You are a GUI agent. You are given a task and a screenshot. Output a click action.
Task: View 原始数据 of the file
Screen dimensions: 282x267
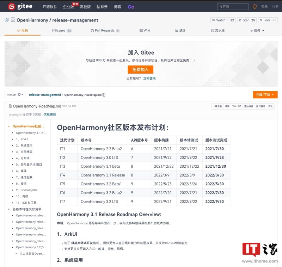tap(249, 106)
